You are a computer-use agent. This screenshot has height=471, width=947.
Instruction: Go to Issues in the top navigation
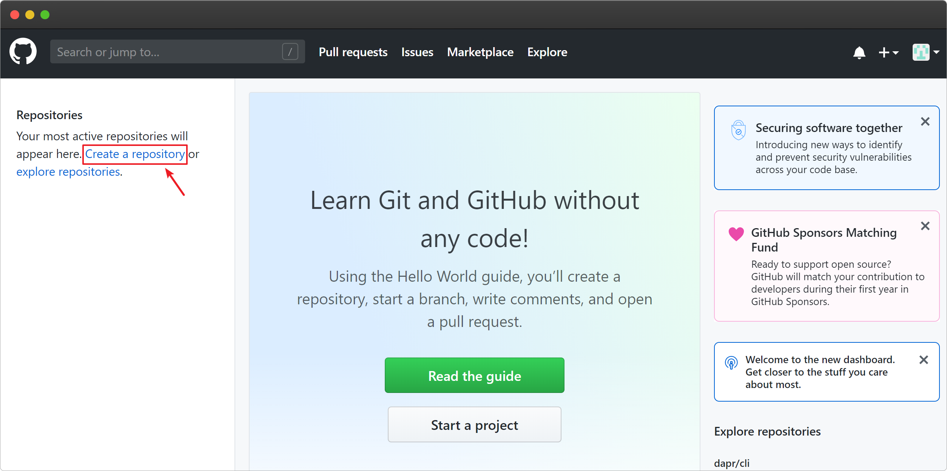pos(417,52)
